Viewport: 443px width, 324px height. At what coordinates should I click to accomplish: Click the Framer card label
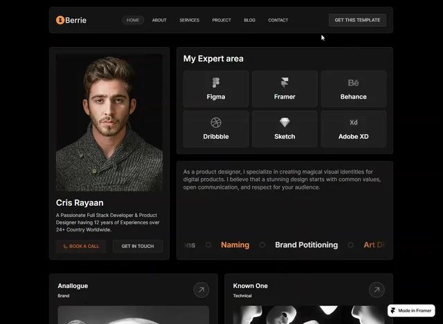[284, 97]
